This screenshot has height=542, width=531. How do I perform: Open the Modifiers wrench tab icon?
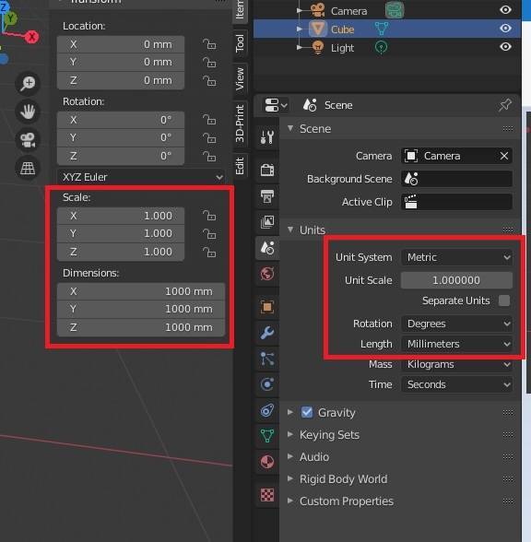pyautogui.click(x=267, y=333)
